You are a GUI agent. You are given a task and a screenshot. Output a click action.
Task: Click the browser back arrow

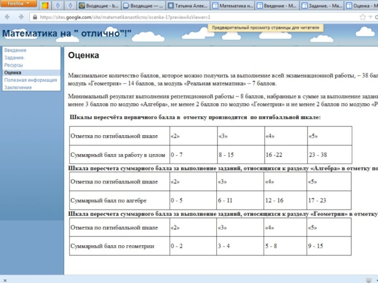(8, 17)
